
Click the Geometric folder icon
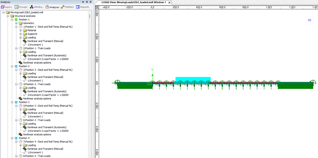[21, 23]
